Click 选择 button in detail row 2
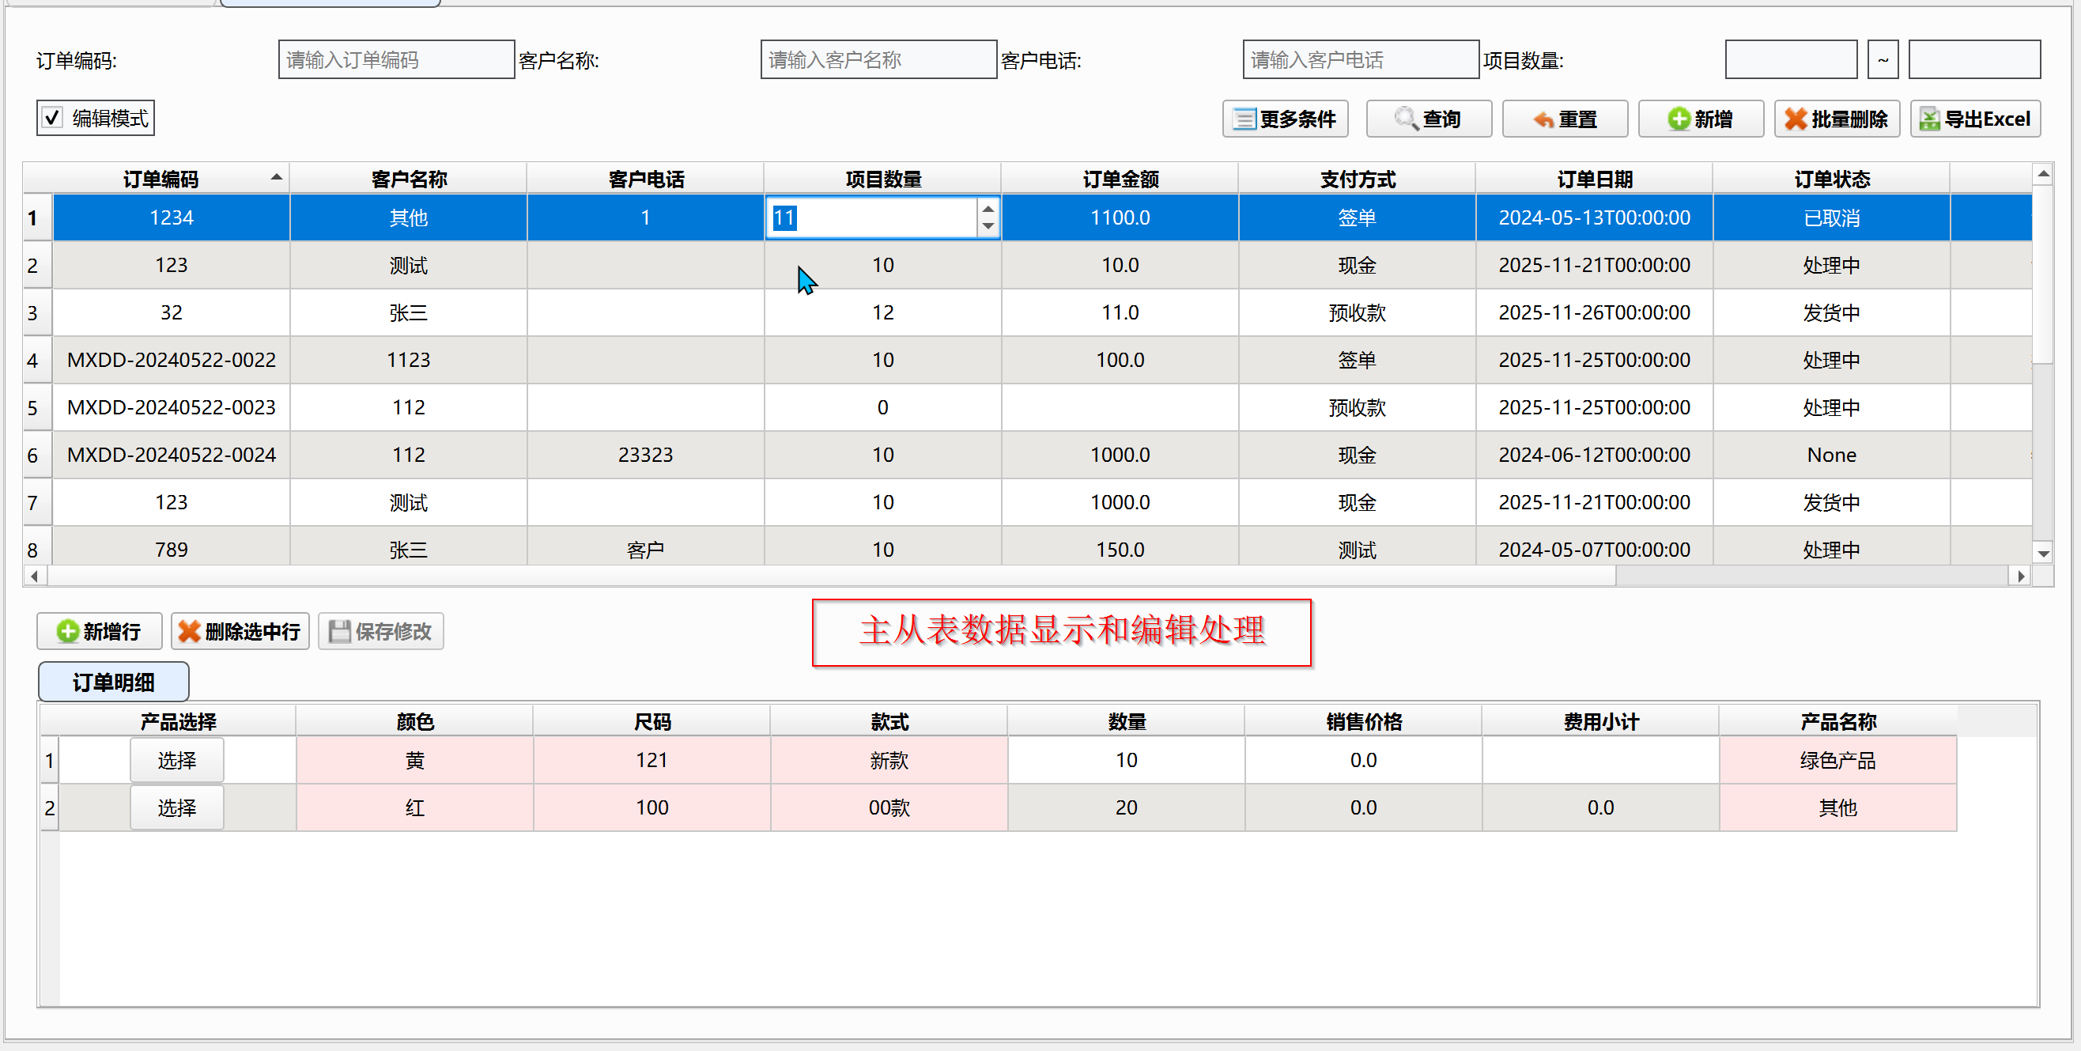The height and width of the screenshot is (1051, 2081). pyautogui.click(x=176, y=807)
